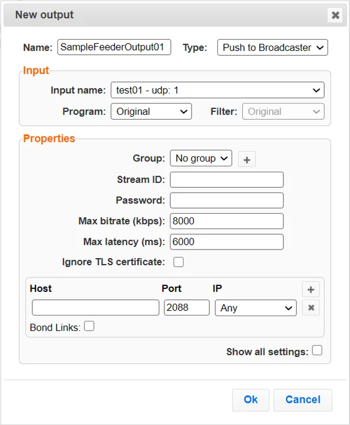Focus the Name text field
This screenshot has height=425, width=350.
tap(114, 47)
